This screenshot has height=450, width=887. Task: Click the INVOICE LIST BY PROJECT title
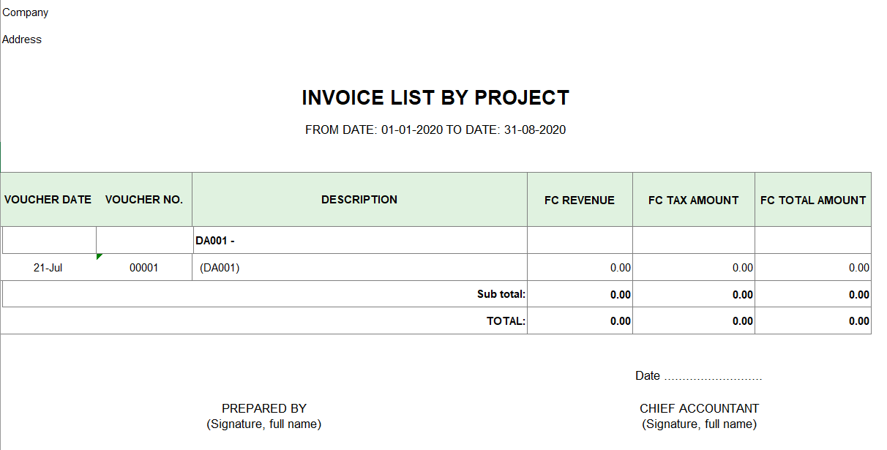(x=435, y=98)
